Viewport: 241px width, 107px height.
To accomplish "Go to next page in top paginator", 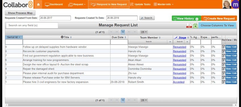I will pyautogui.click(x=129, y=32).
